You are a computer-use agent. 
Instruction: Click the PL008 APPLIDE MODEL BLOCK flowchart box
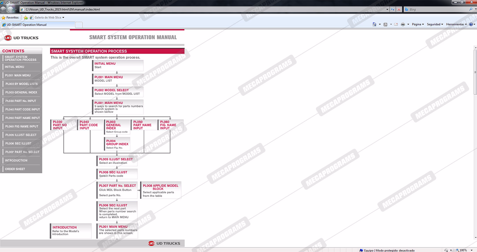click(161, 190)
